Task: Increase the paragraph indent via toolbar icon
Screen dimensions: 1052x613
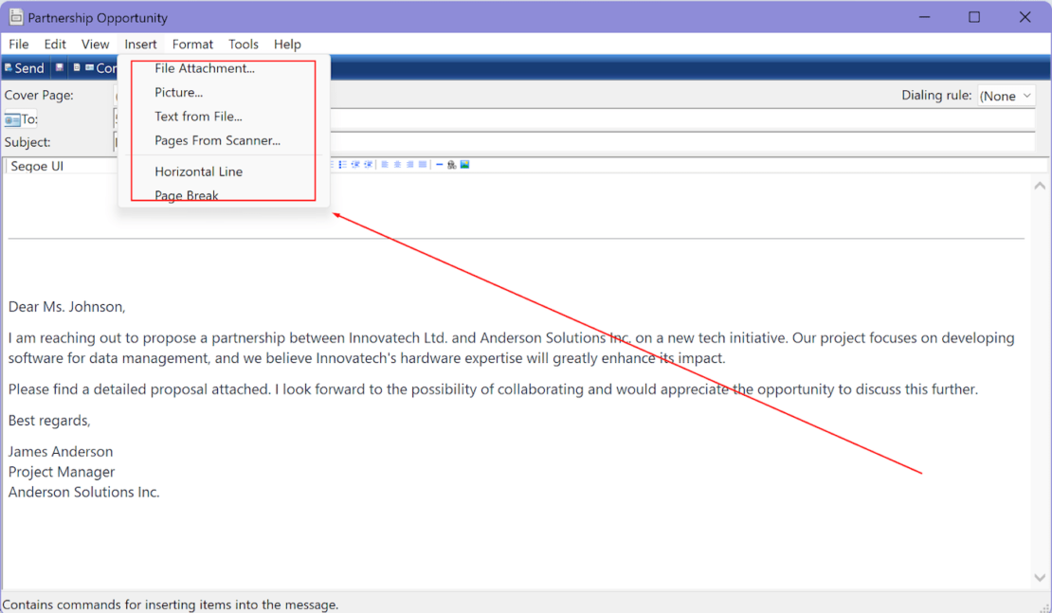Action: (370, 164)
